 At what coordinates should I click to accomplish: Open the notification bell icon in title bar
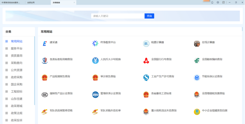[x=212, y=2]
